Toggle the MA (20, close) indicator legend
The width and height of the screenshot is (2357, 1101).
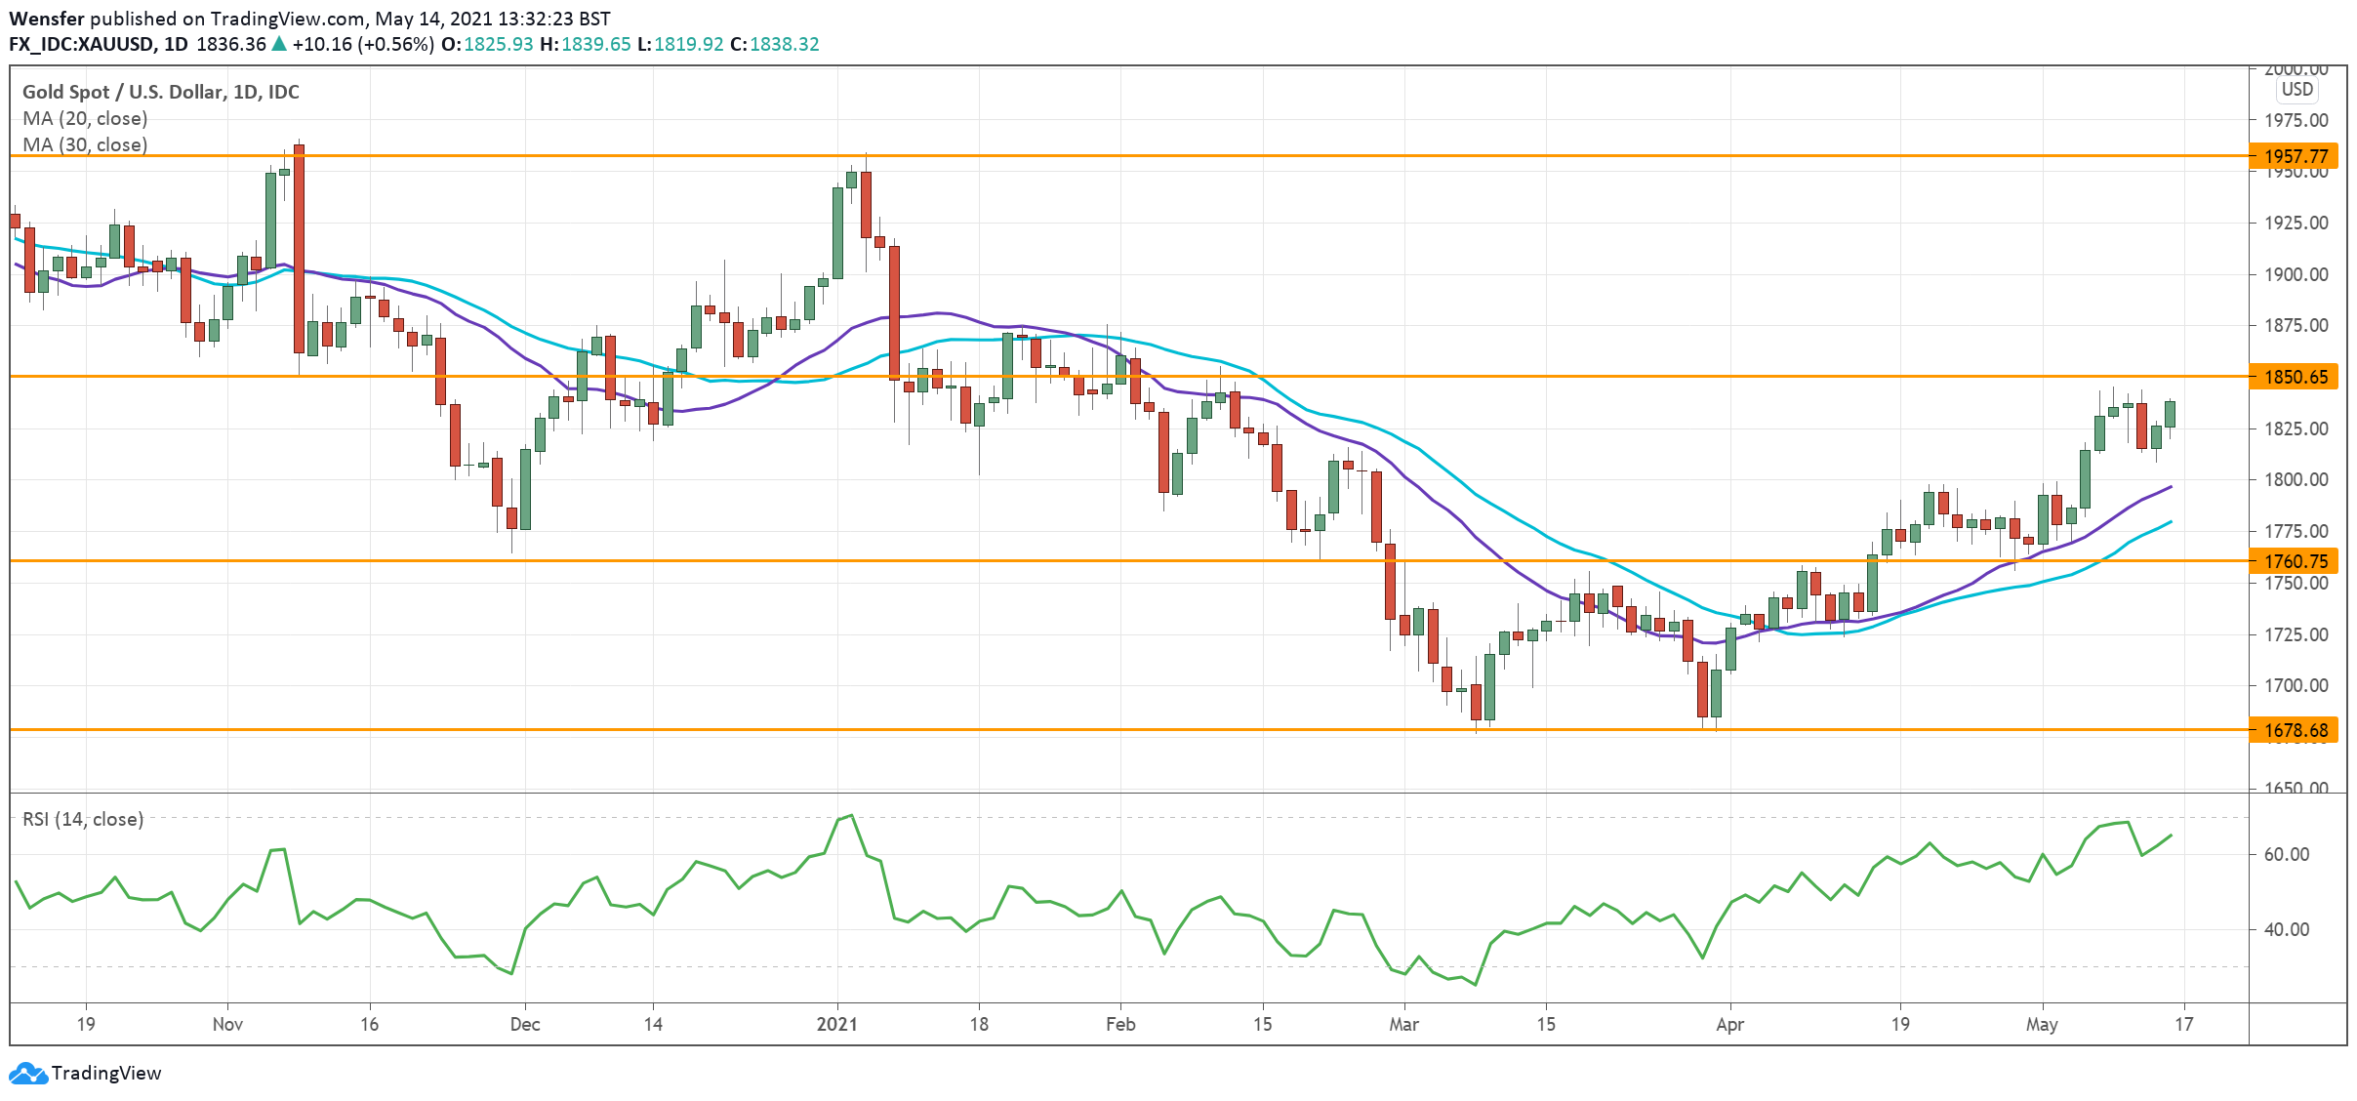point(85,118)
